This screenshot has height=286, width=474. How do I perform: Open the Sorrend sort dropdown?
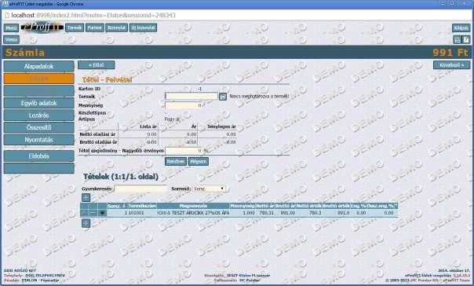click(210, 189)
